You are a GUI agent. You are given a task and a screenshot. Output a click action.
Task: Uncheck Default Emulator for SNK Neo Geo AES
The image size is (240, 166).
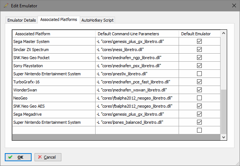tap(199, 106)
